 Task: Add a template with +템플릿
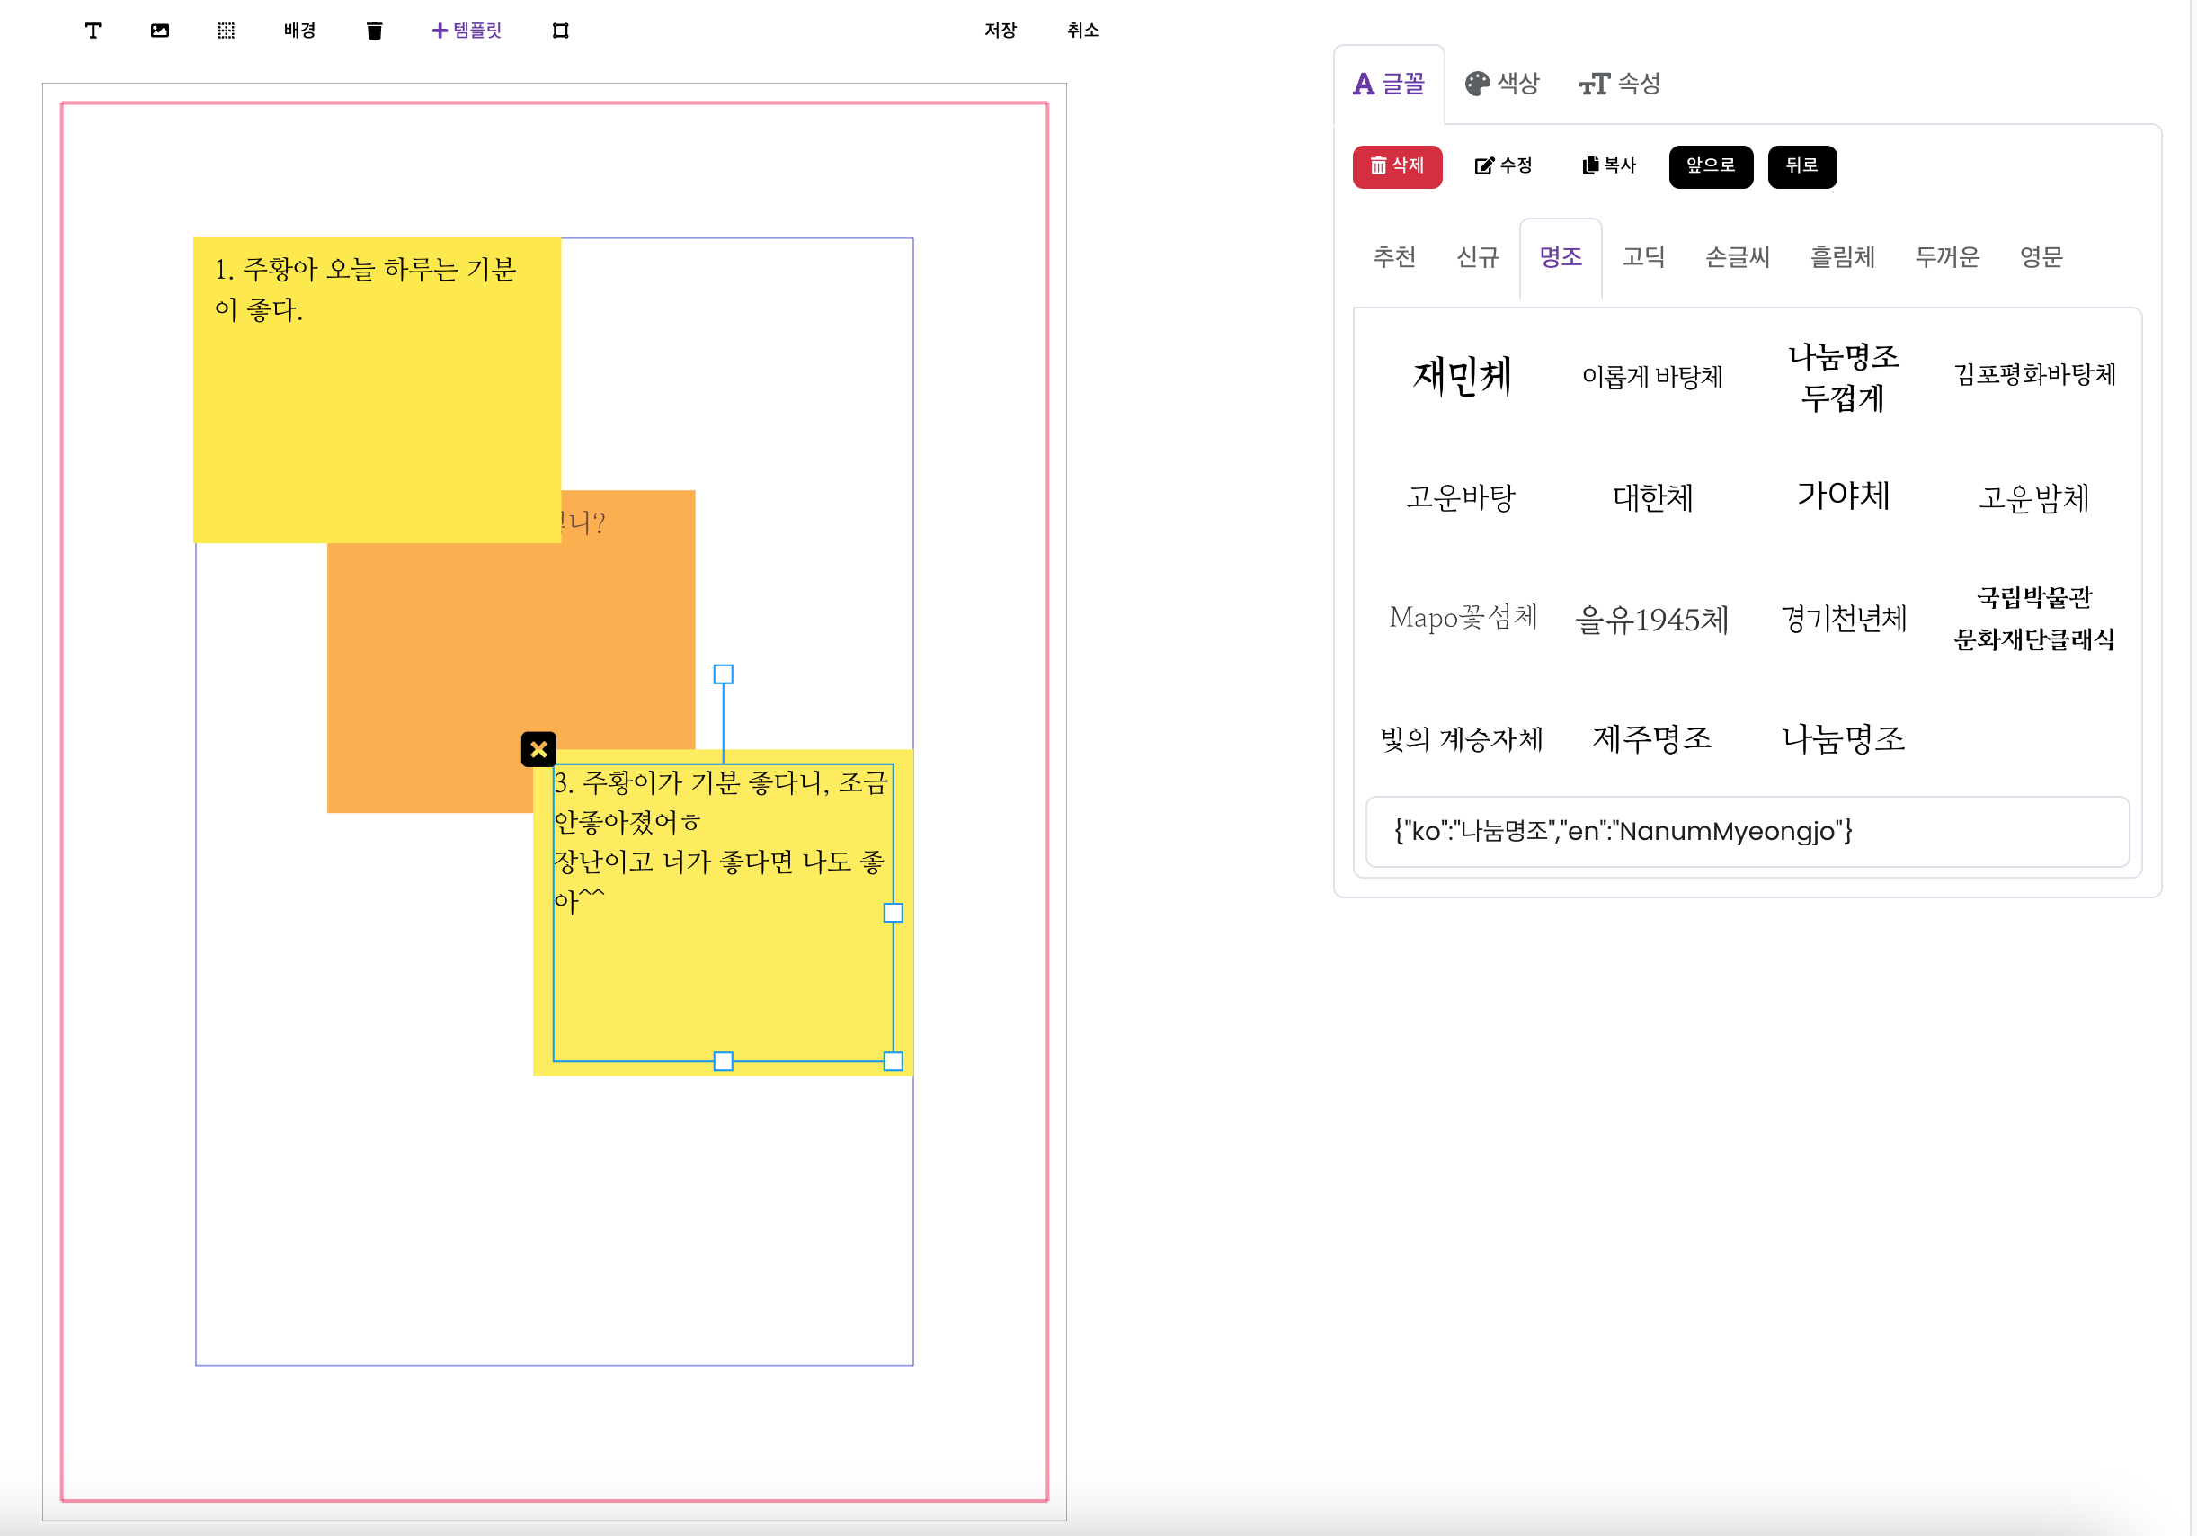click(467, 31)
